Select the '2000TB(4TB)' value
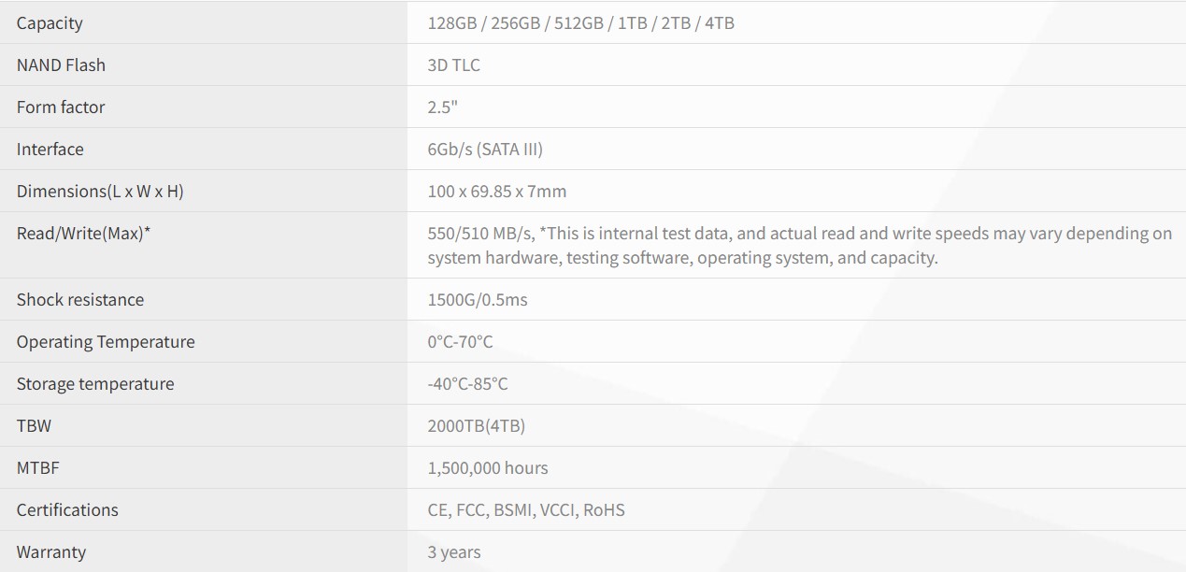 [477, 425]
